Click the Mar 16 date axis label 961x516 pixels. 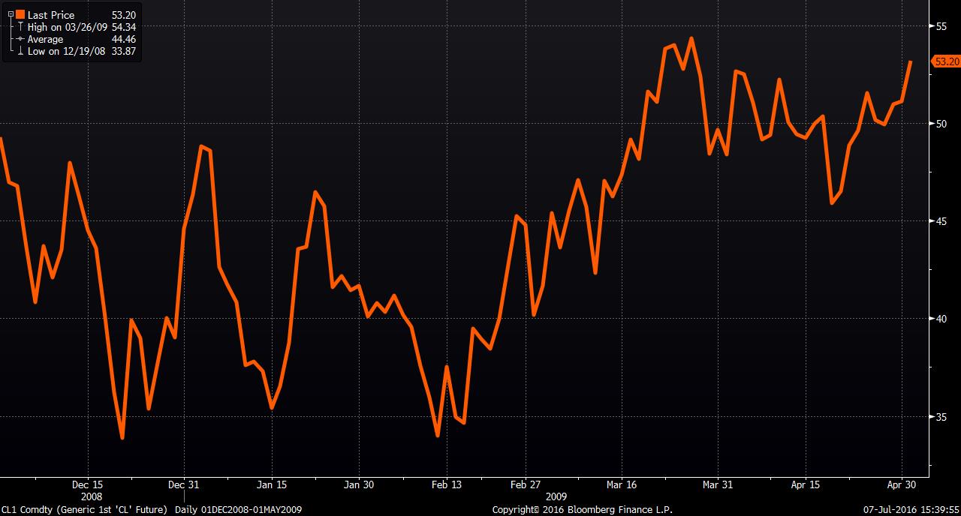(622, 484)
